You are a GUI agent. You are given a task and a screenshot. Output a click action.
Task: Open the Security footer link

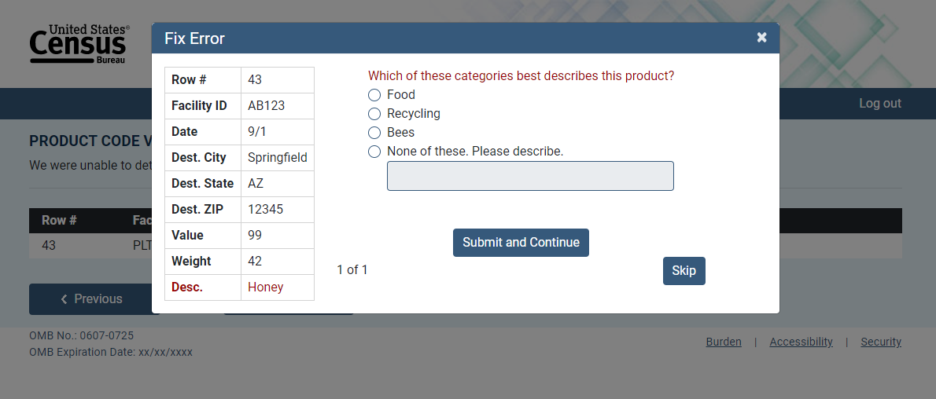pyautogui.click(x=881, y=342)
